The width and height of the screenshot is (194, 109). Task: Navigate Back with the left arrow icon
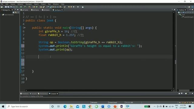74,7
